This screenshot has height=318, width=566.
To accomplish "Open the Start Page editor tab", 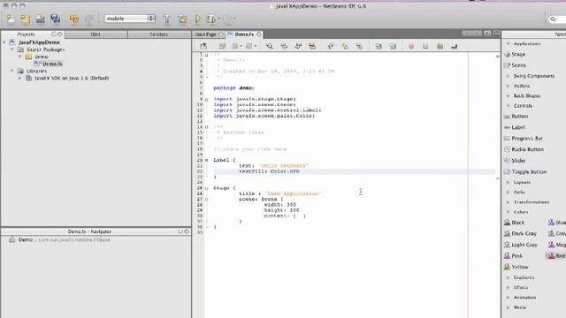I will [x=205, y=34].
